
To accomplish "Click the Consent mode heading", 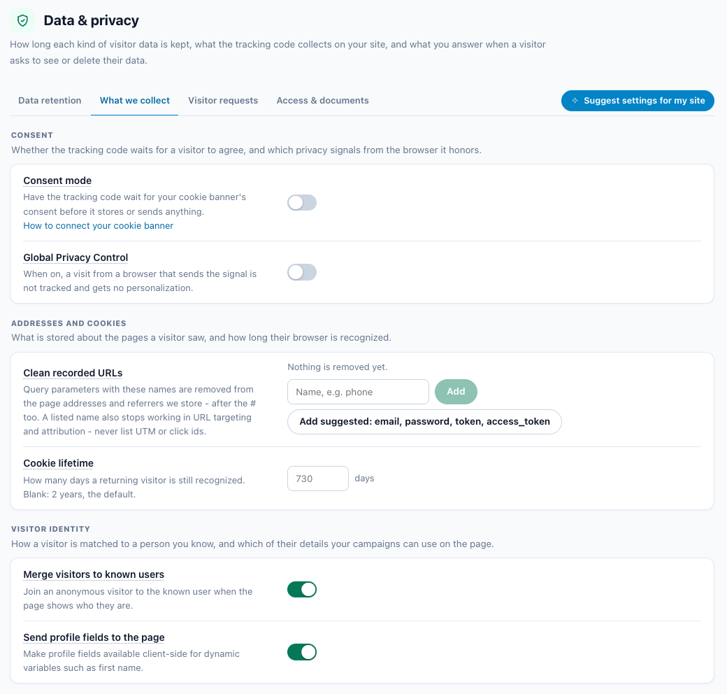I will tap(57, 180).
